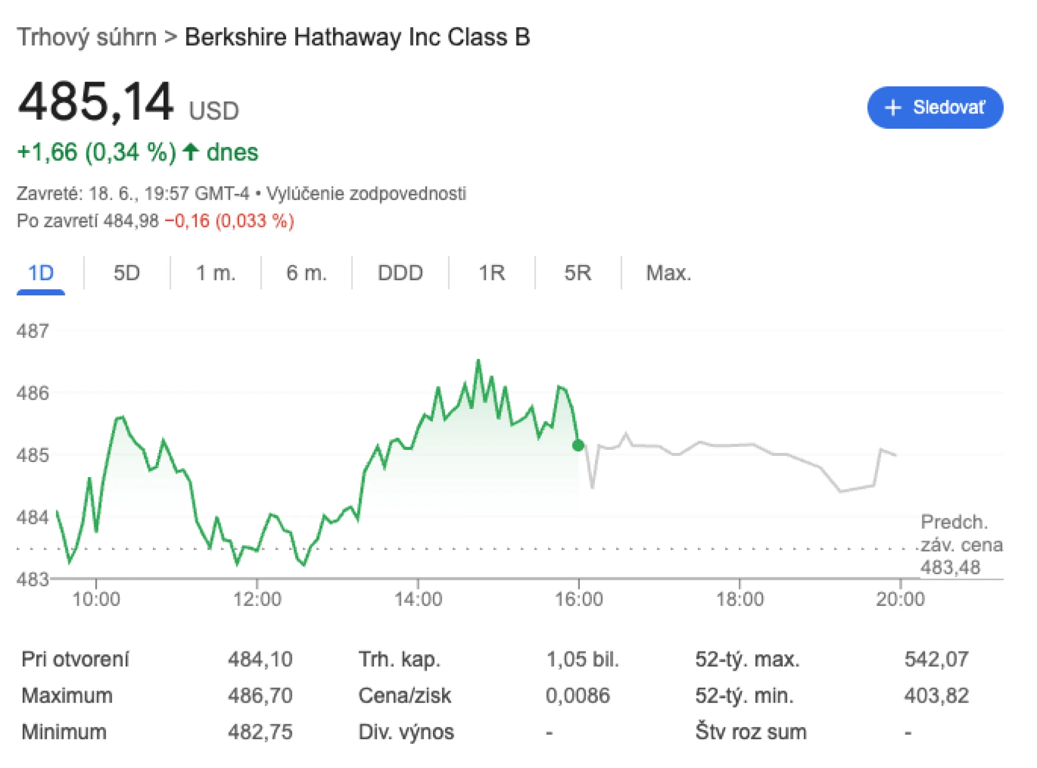Open the Max. range tab

pyautogui.click(x=668, y=274)
